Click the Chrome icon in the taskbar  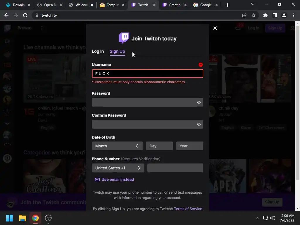35,218
